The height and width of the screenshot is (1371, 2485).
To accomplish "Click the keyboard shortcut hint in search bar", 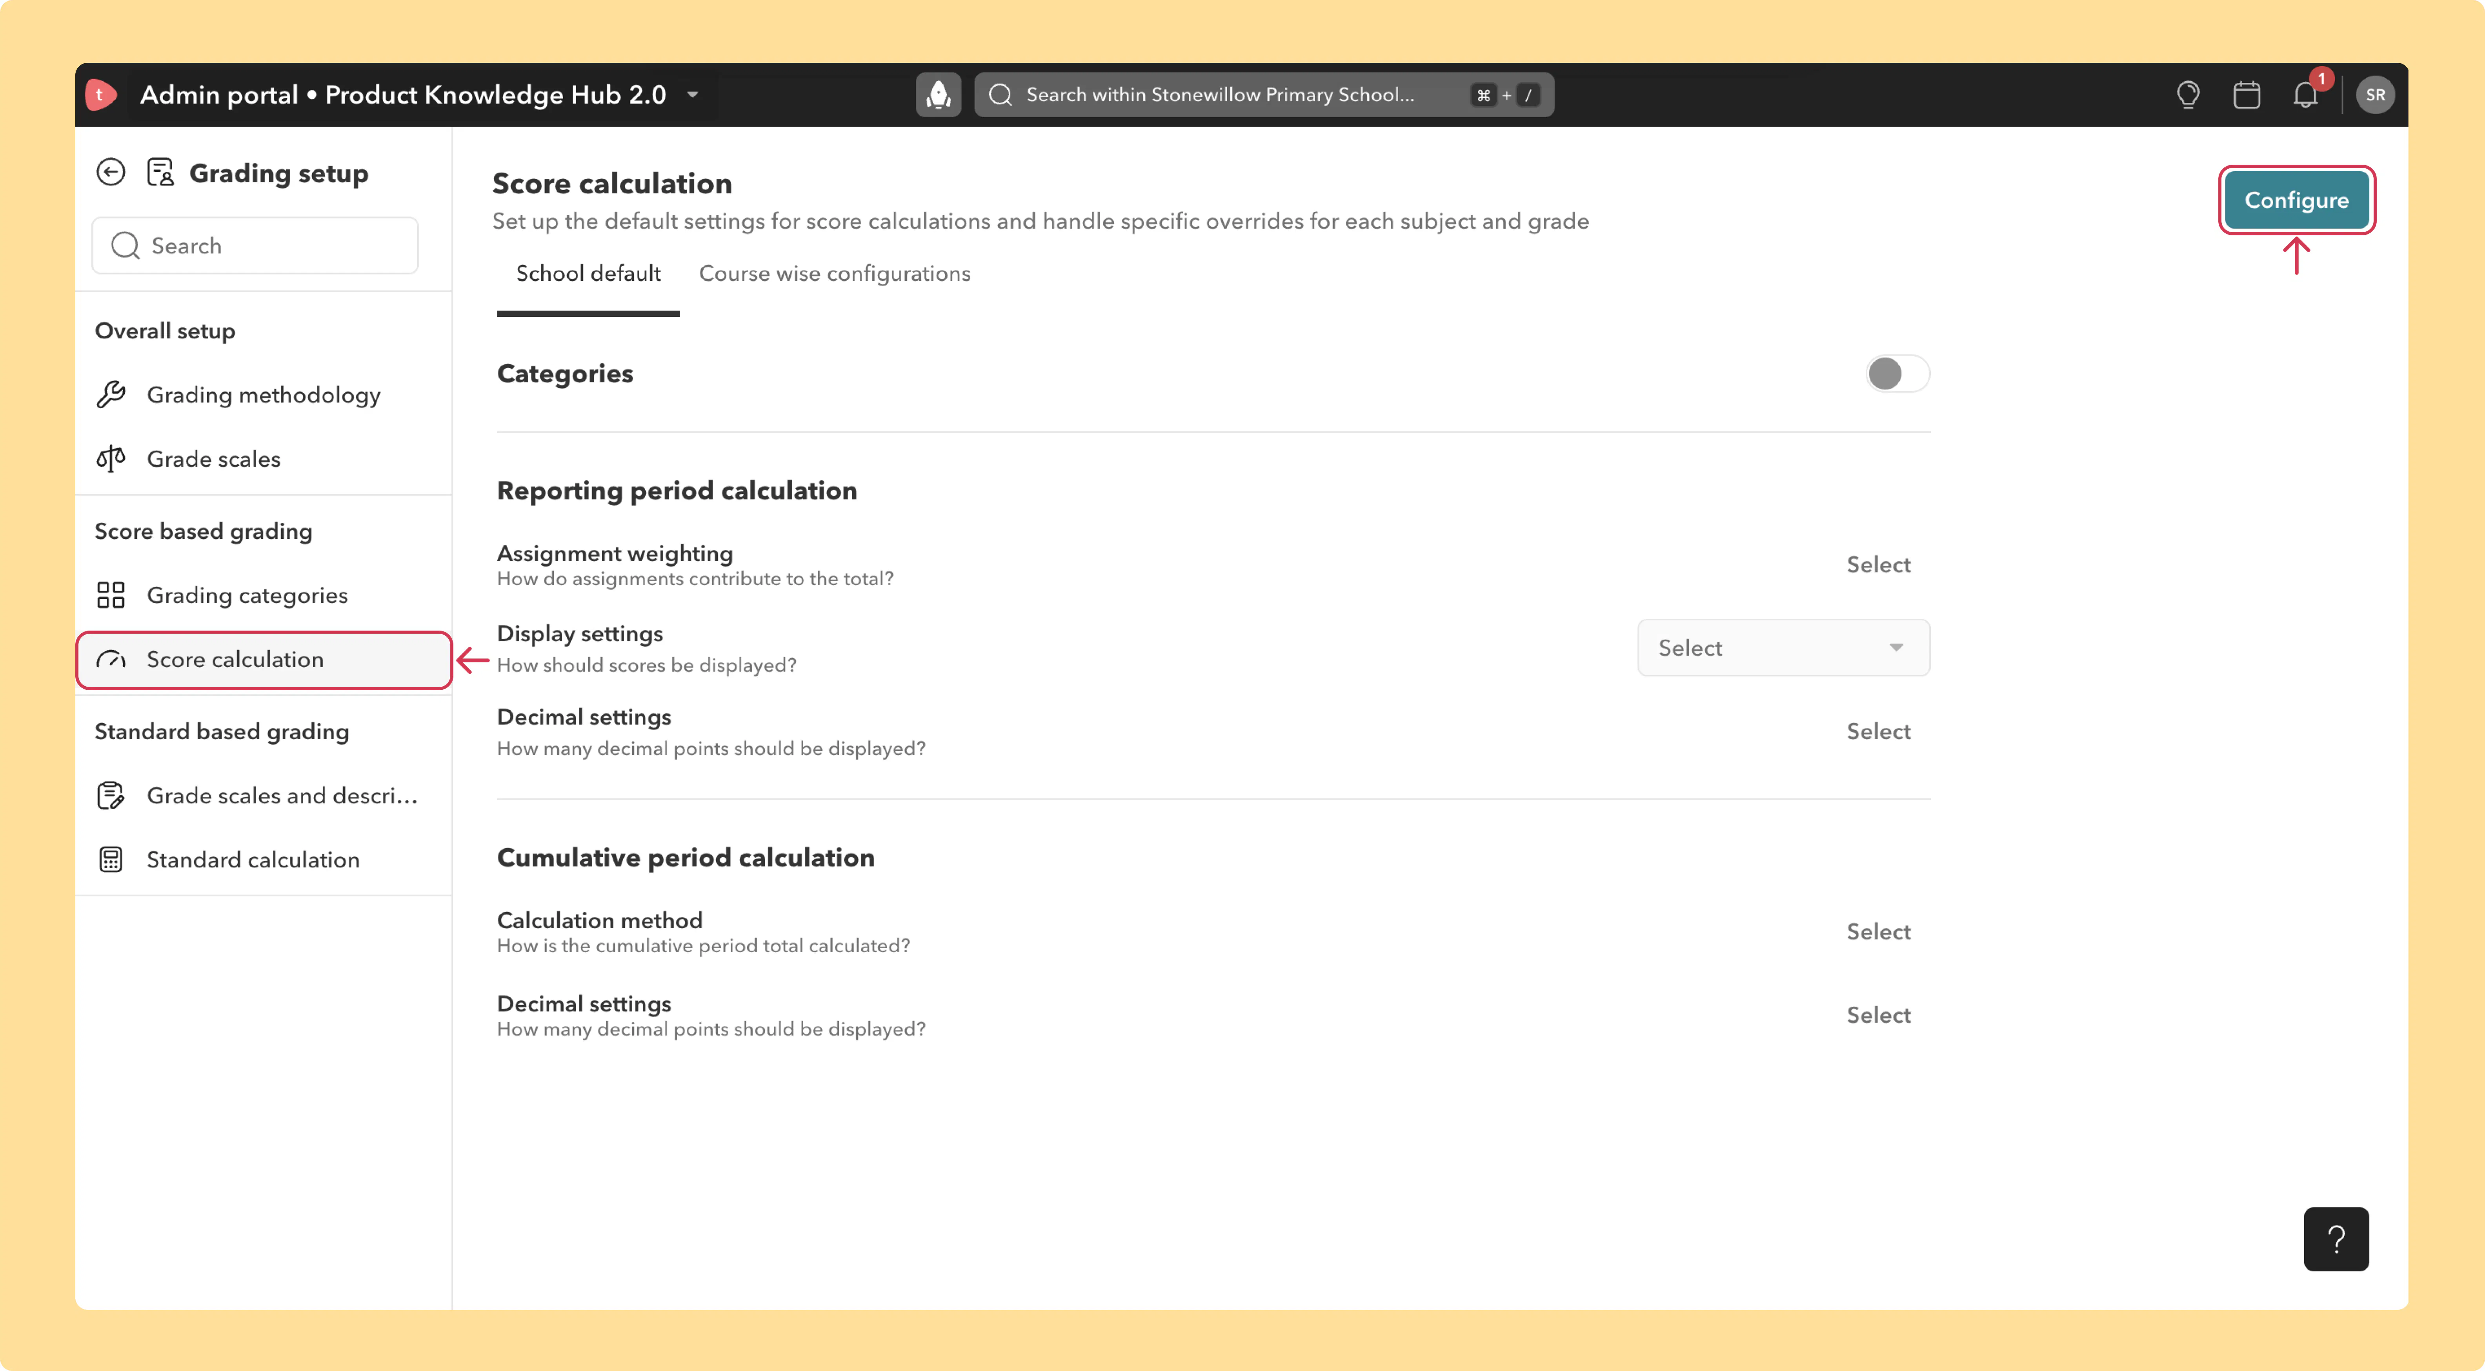I will coord(1505,95).
